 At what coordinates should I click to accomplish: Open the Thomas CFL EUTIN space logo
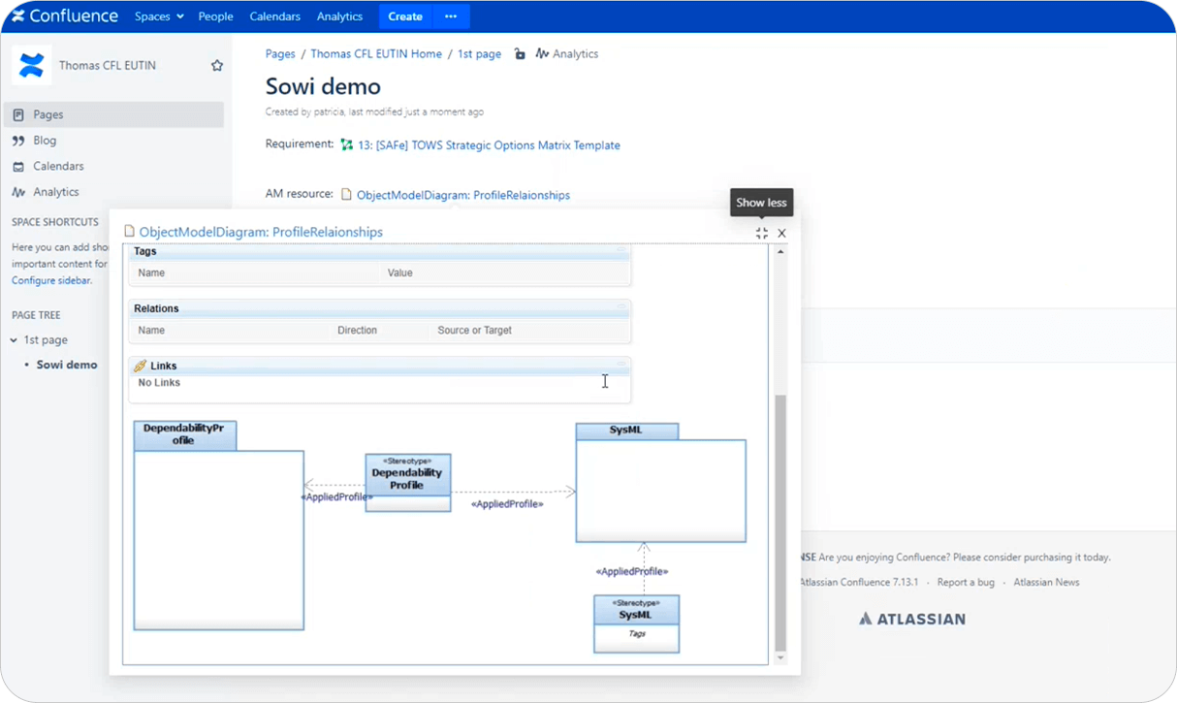[32, 65]
